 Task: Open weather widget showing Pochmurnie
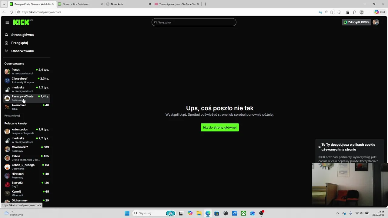coord(13,213)
